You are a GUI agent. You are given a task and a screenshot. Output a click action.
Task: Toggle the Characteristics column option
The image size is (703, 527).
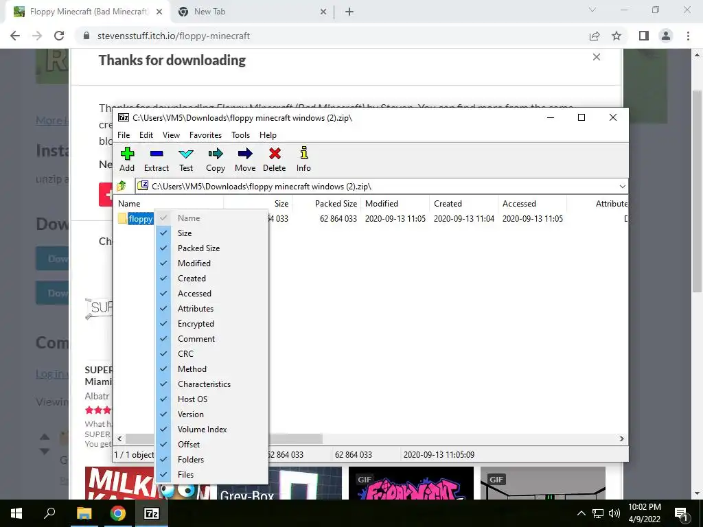click(211, 384)
